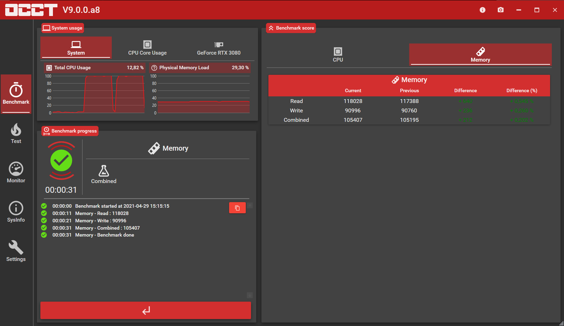564x326 pixels.
Task: Select Memory tab in Benchmark score
Action: click(x=480, y=55)
